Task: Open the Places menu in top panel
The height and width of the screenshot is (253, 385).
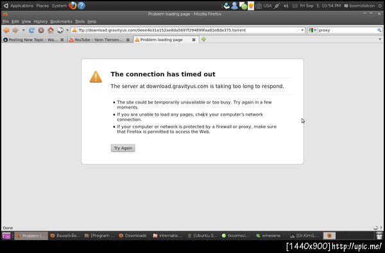Action: pyautogui.click(x=42, y=6)
